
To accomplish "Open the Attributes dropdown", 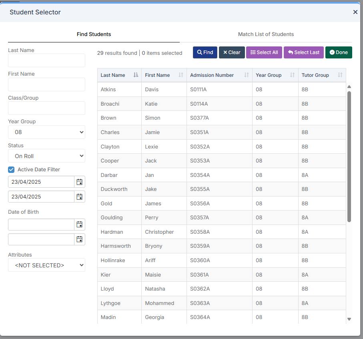I will tap(46, 265).
